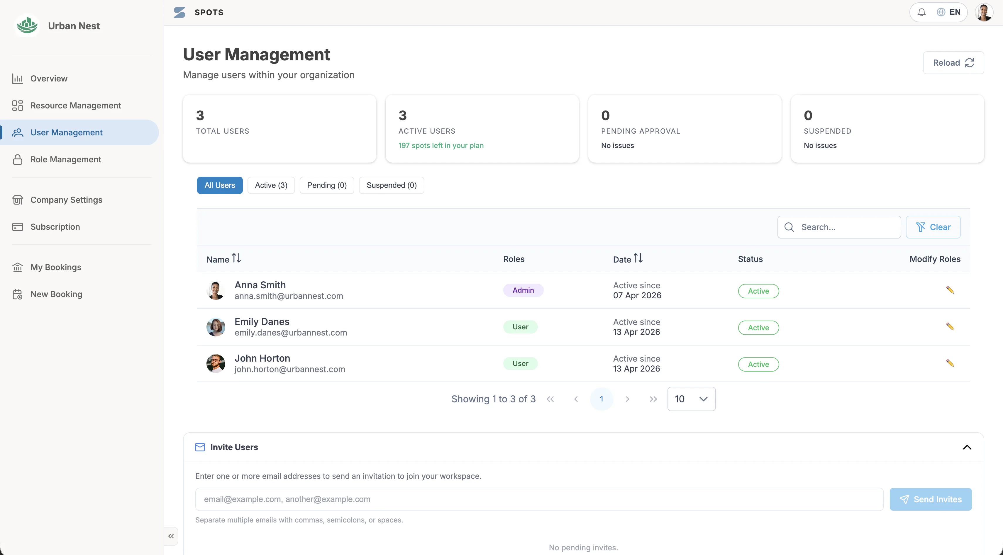The image size is (1003, 555).
Task: Clear the table filters
Action: (933, 227)
